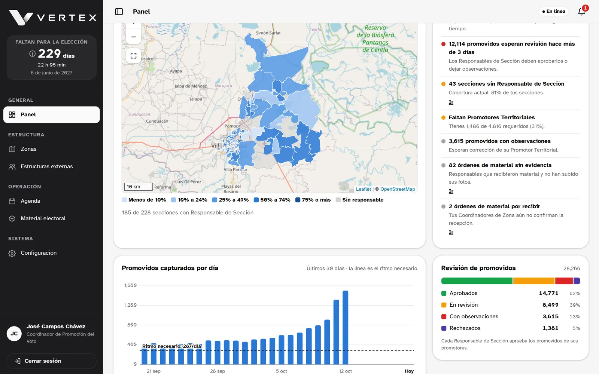The width and height of the screenshot is (599, 374).
Task: Click the Panel dashboard grid icon
Action: point(12,115)
